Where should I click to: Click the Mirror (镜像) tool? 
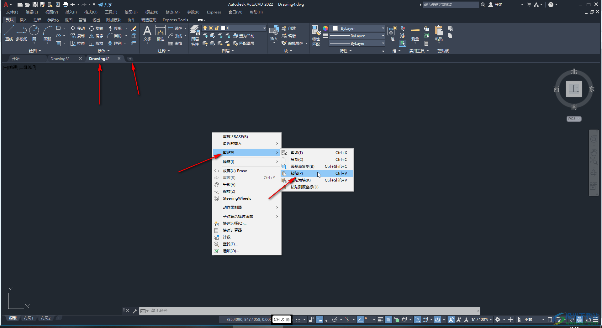(x=96, y=36)
